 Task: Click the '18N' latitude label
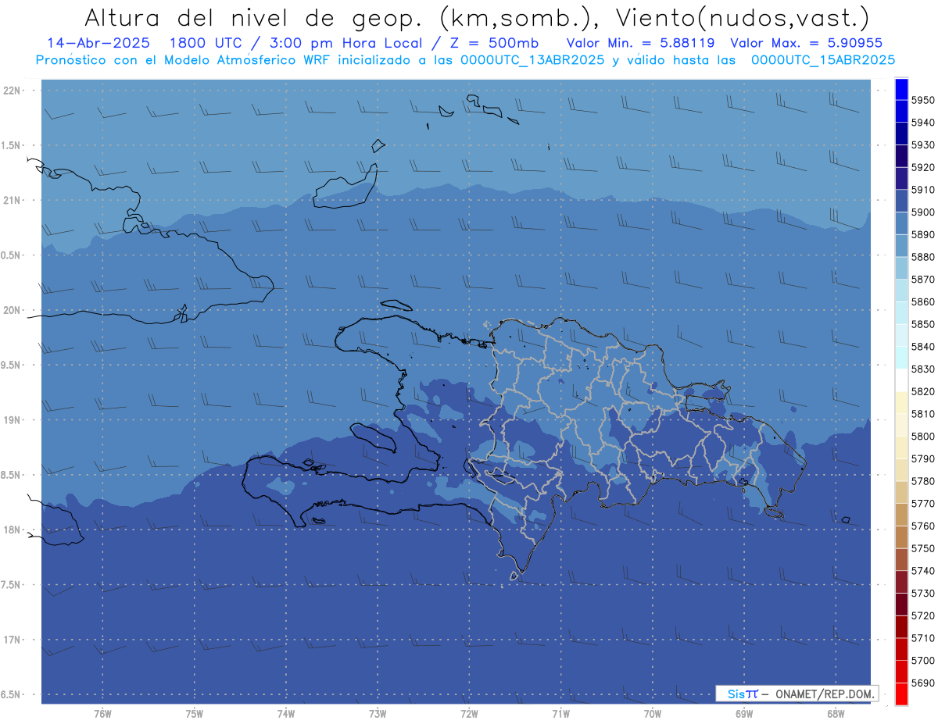coord(13,530)
